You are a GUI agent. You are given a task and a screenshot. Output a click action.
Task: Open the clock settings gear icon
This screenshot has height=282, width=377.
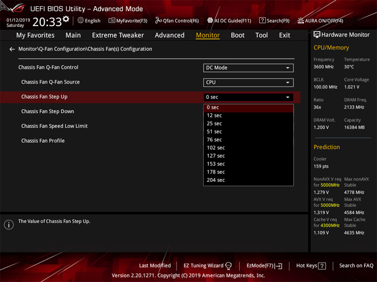[66, 19]
